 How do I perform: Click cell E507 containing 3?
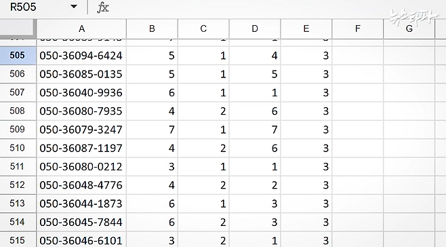pyautogui.click(x=306, y=92)
